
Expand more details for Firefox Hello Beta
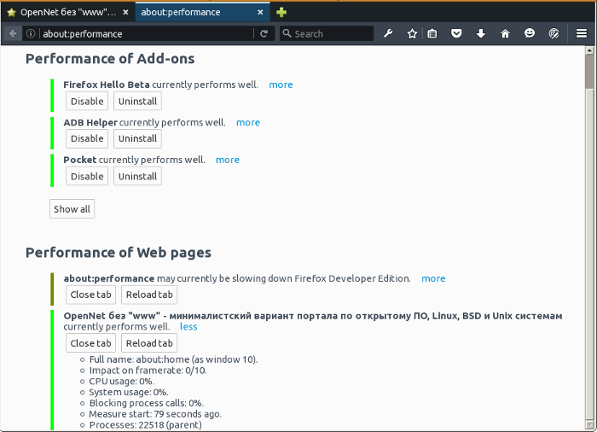(281, 85)
